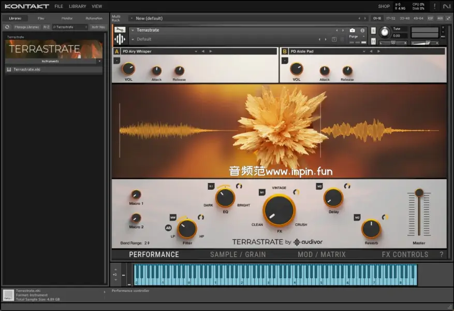
Task: Open the FILE menu
Action: coord(58,6)
